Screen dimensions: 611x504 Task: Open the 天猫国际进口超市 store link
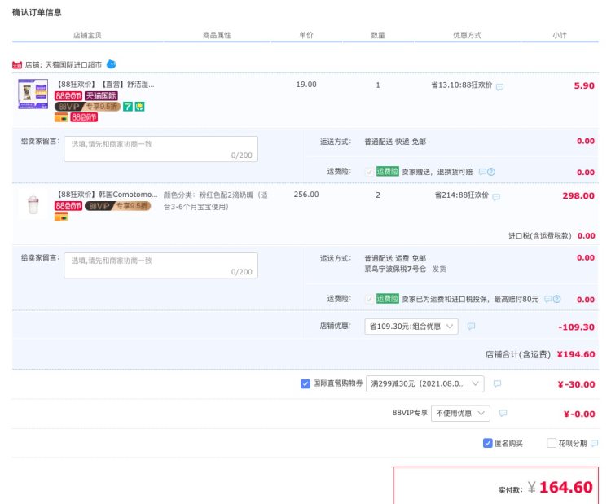tap(73, 64)
